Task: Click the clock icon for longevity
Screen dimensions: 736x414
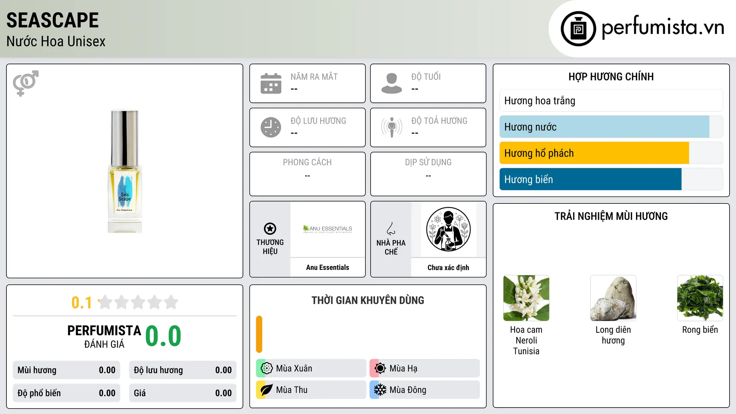Action: click(271, 127)
